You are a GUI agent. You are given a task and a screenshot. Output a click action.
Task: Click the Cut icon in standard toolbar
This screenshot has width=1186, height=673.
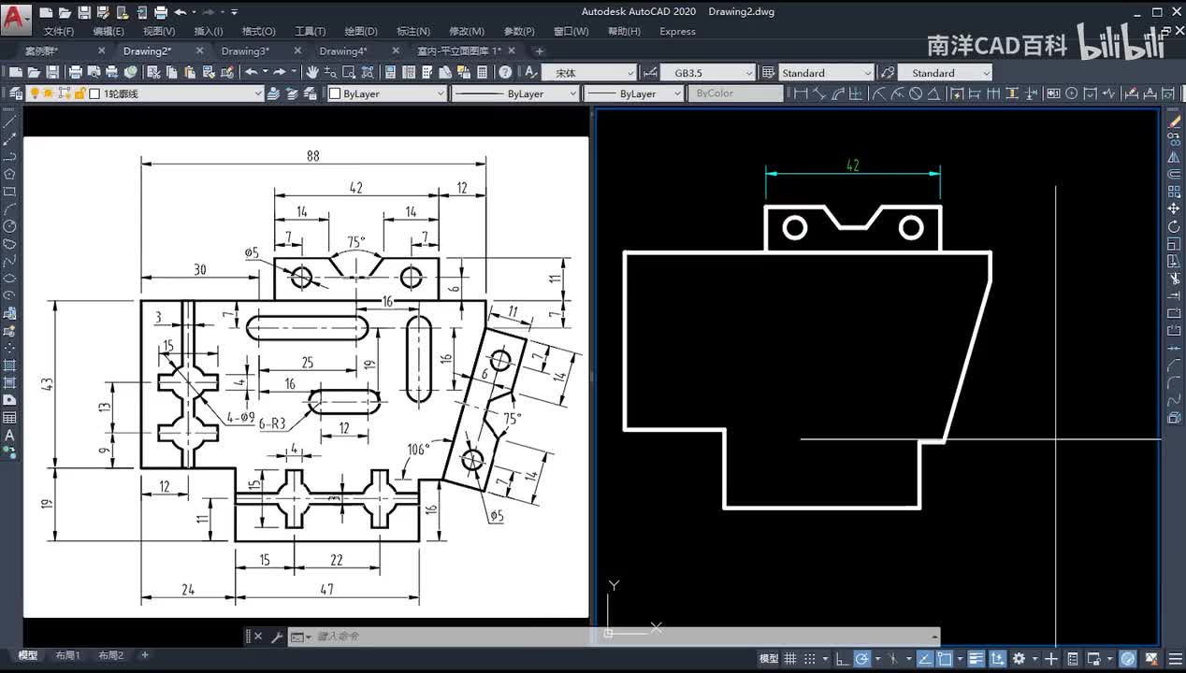point(153,72)
